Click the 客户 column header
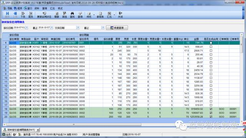The image size is (246, 138). pyautogui.click(x=36, y=39)
